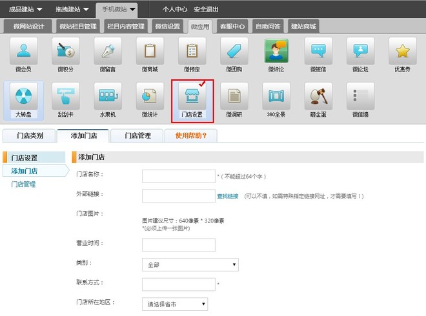Viewport: 426px width, 316px height.
Task: Click the 门店名称 input field
Action: tap(178, 176)
